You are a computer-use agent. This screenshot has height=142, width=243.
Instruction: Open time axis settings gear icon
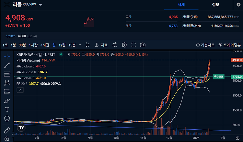point(237,138)
